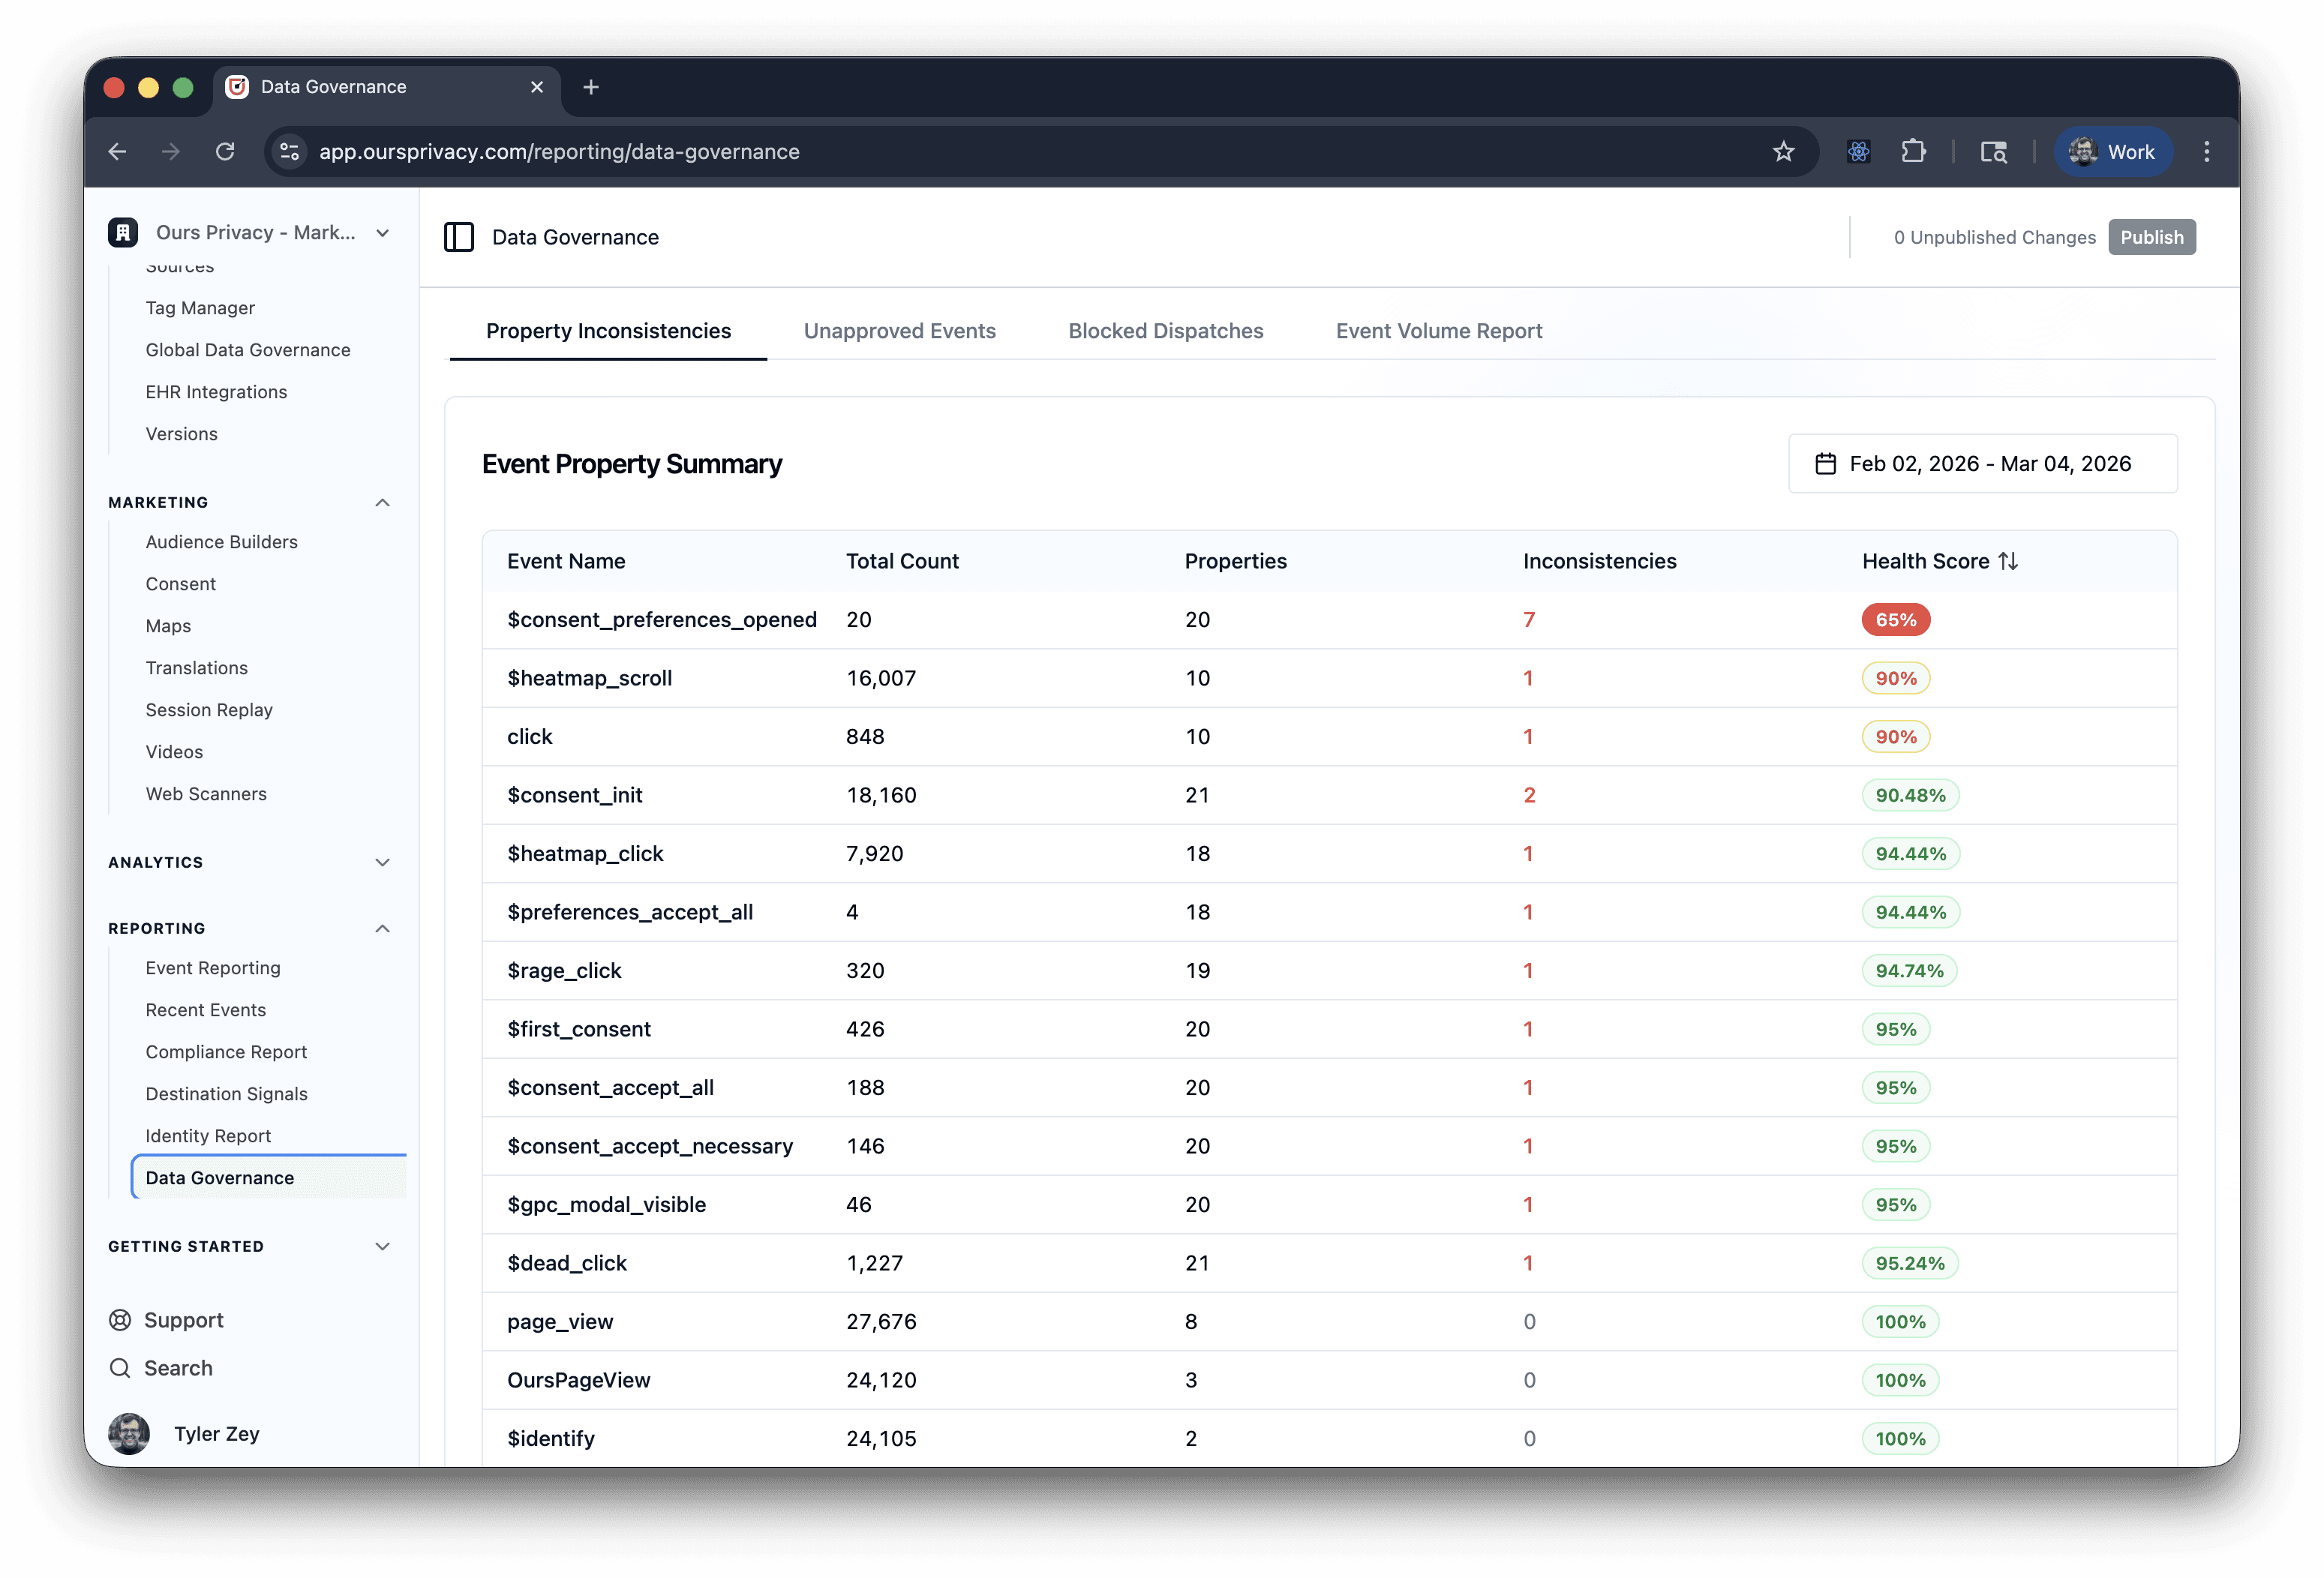Expand the Getting Started section

tap(382, 1246)
